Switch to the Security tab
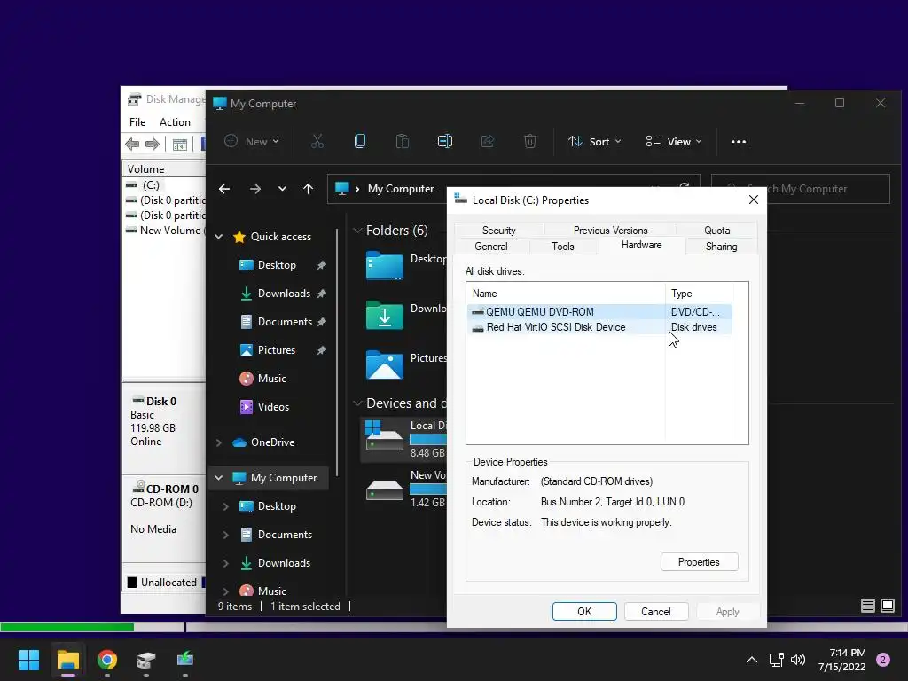Viewport: 908px width, 681px height. tap(498, 231)
